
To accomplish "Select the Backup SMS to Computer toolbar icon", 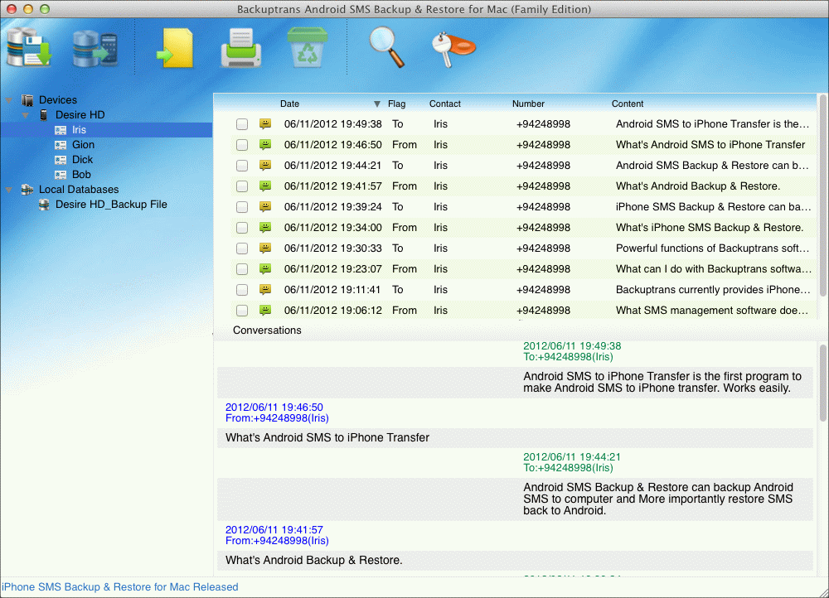I will point(28,46).
